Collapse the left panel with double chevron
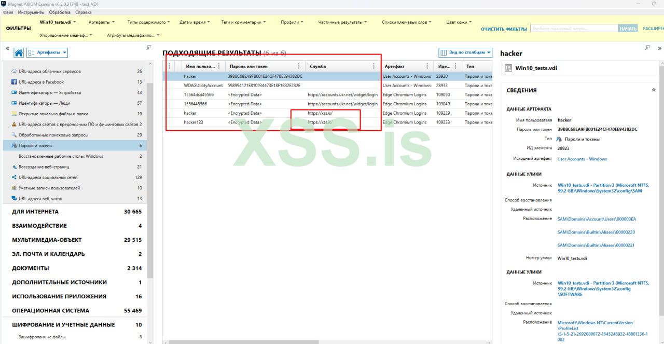The height and width of the screenshot is (344, 664). pyautogui.click(x=7, y=48)
